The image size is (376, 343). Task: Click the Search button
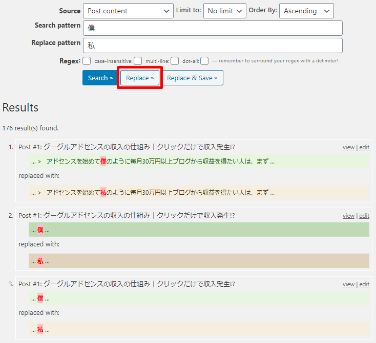[x=100, y=78]
